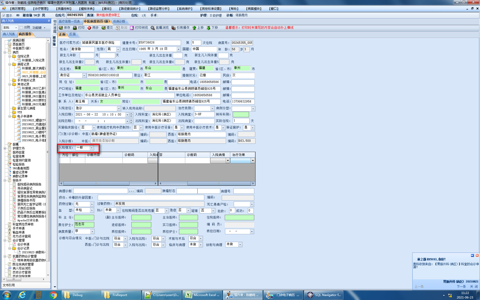Image resolution: width=480 pixels, height=300 pixels.
Task: Click the red 同步 sync icon
Action: click(89, 28)
